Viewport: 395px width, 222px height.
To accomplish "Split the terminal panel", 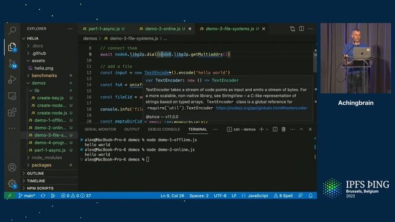I will pos(275,129).
